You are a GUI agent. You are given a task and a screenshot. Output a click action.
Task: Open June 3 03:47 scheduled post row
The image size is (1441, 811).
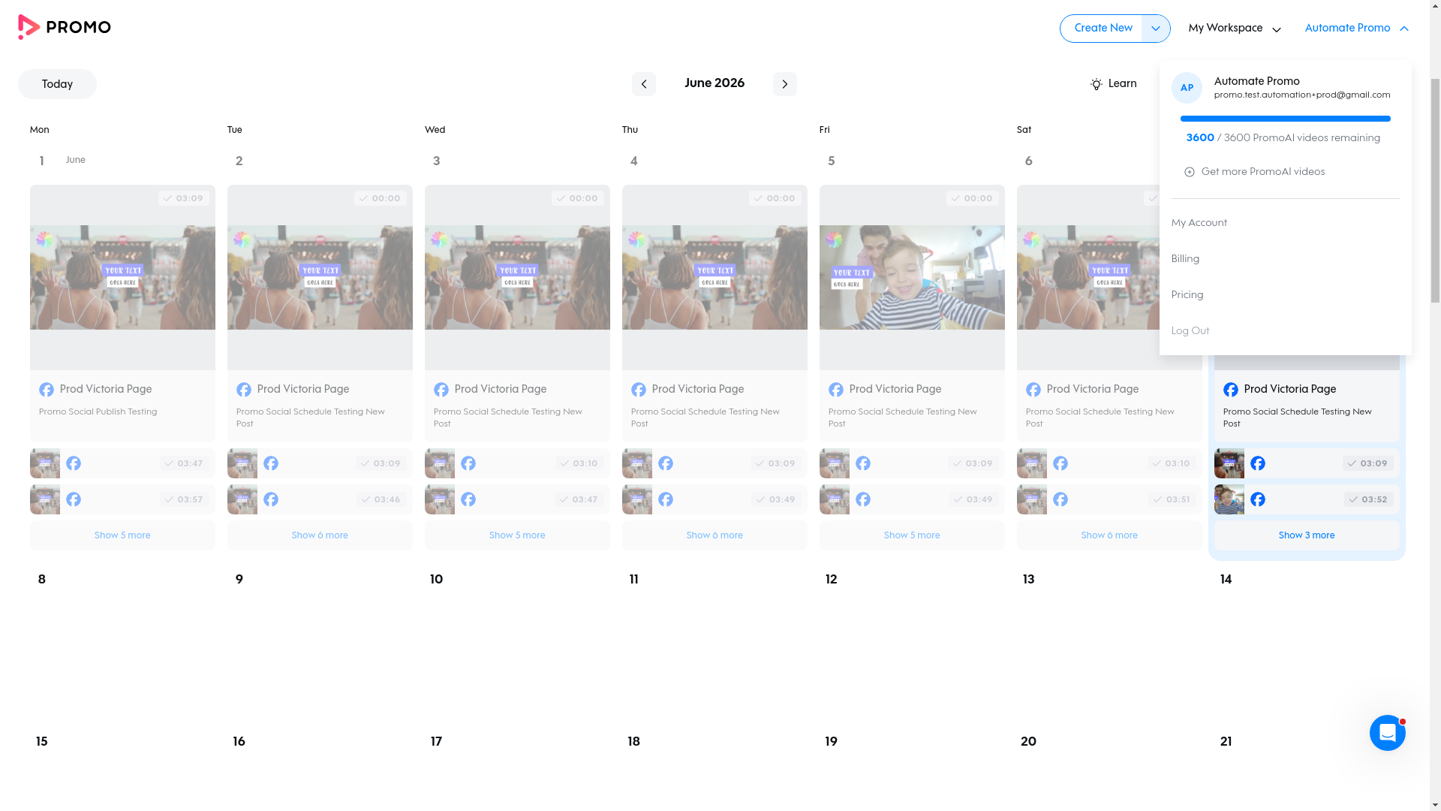pos(517,499)
